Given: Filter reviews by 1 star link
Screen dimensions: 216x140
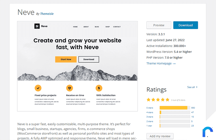Looking at the screenshot, I should coord(149,126).
